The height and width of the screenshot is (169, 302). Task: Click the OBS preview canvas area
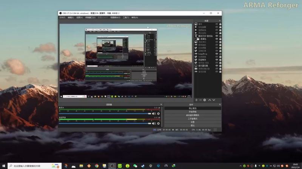[x=126, y=61]
